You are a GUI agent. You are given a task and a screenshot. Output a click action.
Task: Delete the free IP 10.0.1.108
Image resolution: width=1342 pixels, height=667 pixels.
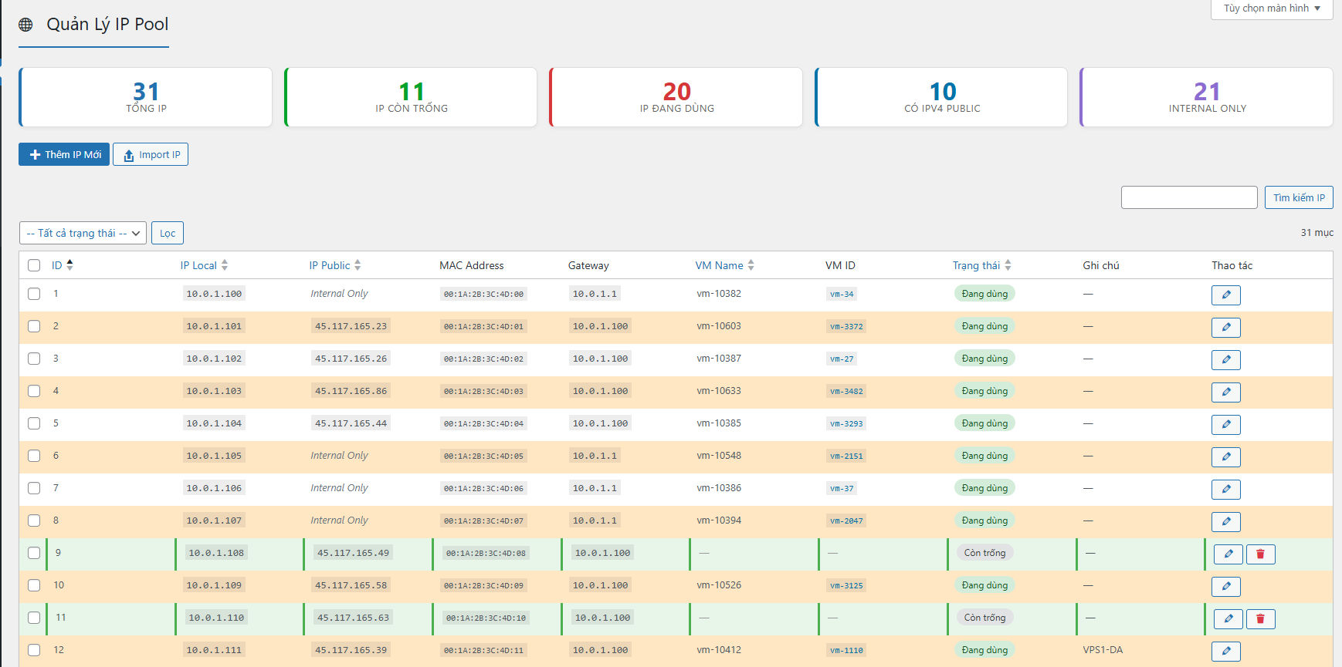tap(1260, 554)
